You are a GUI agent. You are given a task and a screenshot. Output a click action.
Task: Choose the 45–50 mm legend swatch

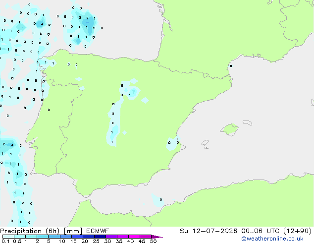click(x=146, y=237)
